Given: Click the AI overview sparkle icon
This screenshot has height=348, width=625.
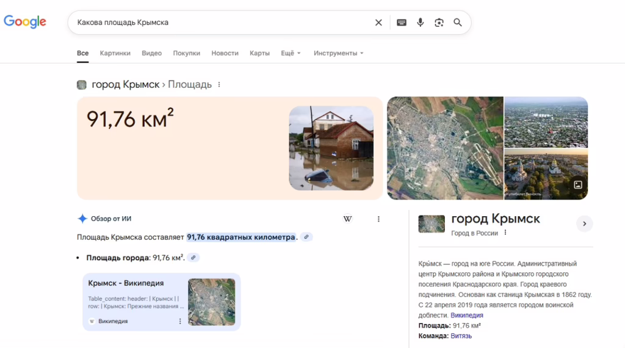Looking at the screenshot, I should coord(82,219).
